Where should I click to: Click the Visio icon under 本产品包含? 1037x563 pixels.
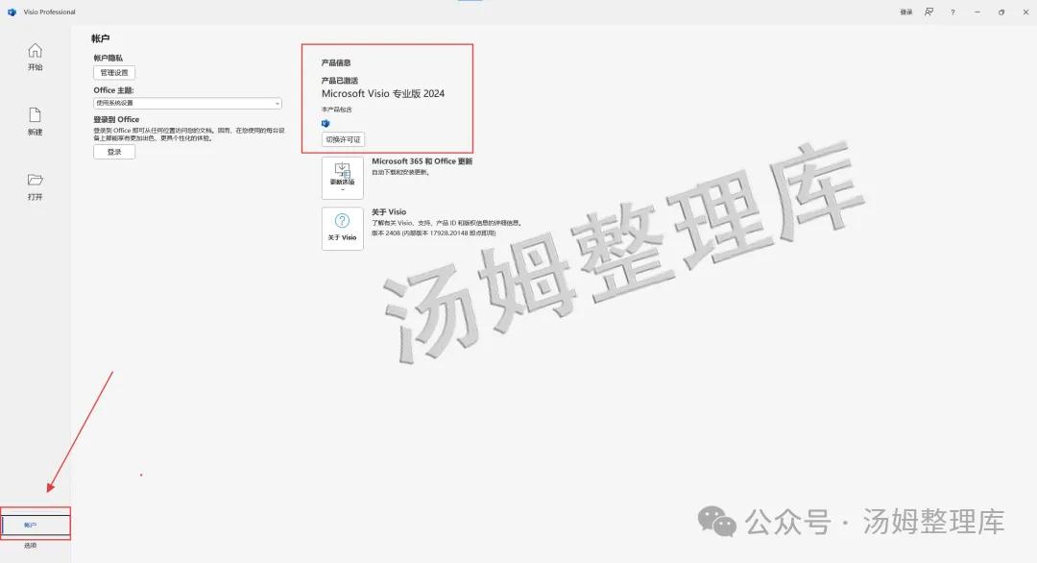326,124
